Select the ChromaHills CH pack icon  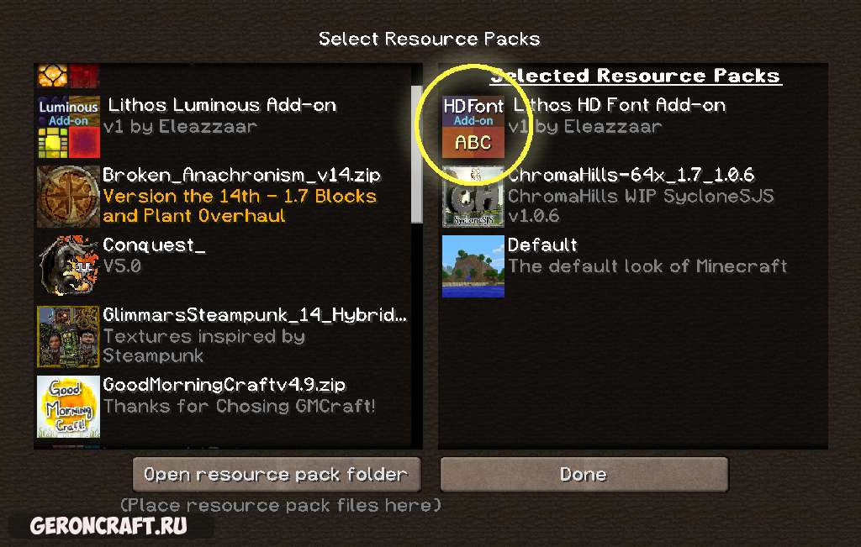[473, 197]
